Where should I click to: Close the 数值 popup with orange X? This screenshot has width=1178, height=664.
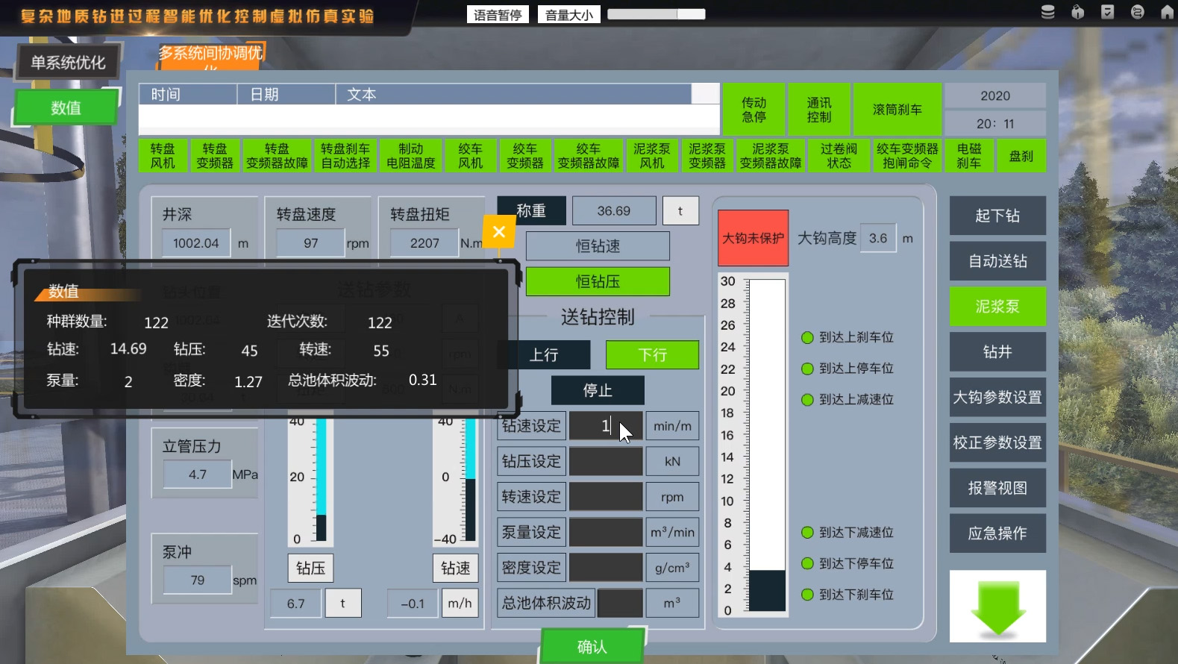(499, 232)
